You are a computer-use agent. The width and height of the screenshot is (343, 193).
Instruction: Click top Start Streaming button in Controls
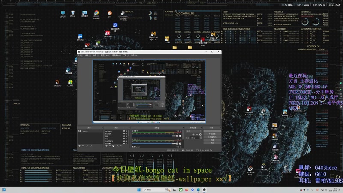pyautogui.click(x=212, y=131)
